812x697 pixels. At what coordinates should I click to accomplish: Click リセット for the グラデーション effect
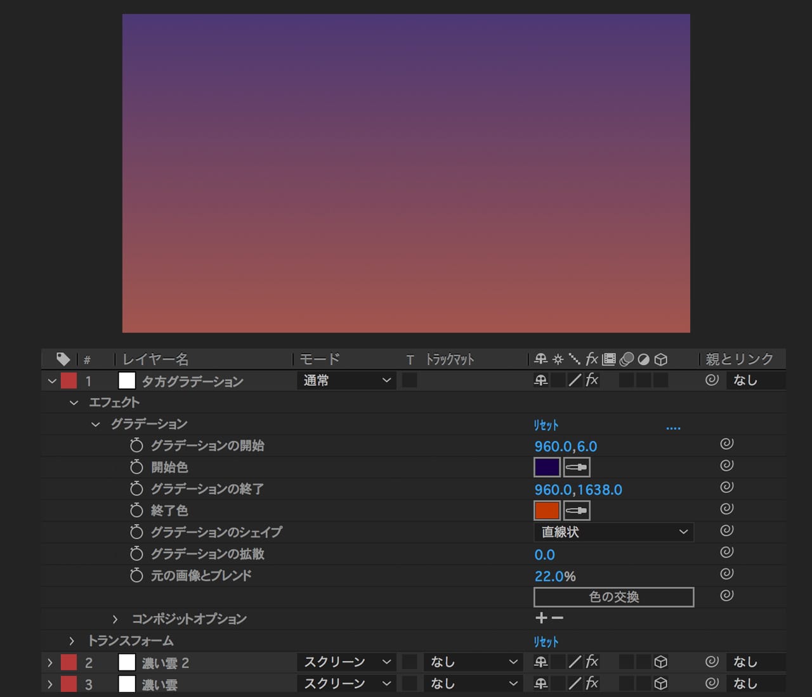(546, 425)
